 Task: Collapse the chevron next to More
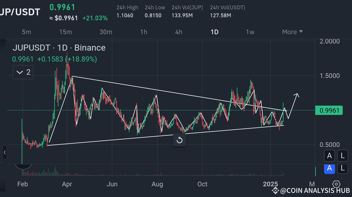click(301, 31)
